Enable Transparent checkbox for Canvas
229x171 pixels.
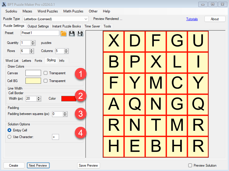pyautogui.click(x=46, y=73)
